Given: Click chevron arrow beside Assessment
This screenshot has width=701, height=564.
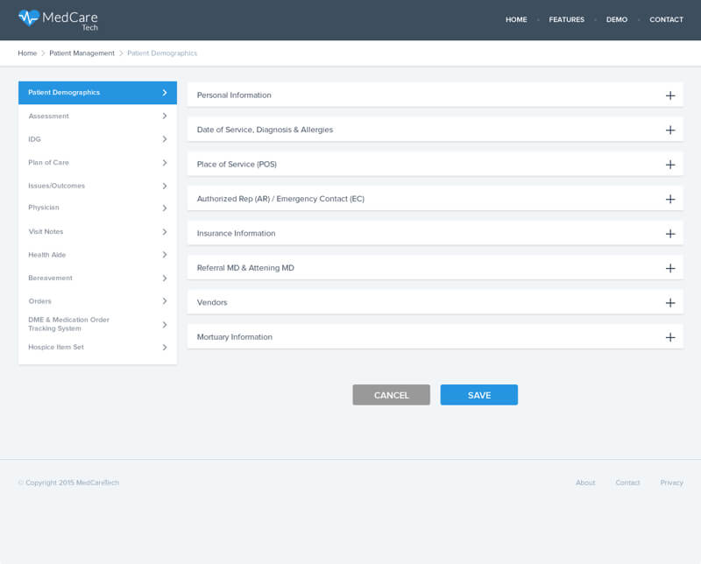Looking at the screenshot, I should pos(165,116).
